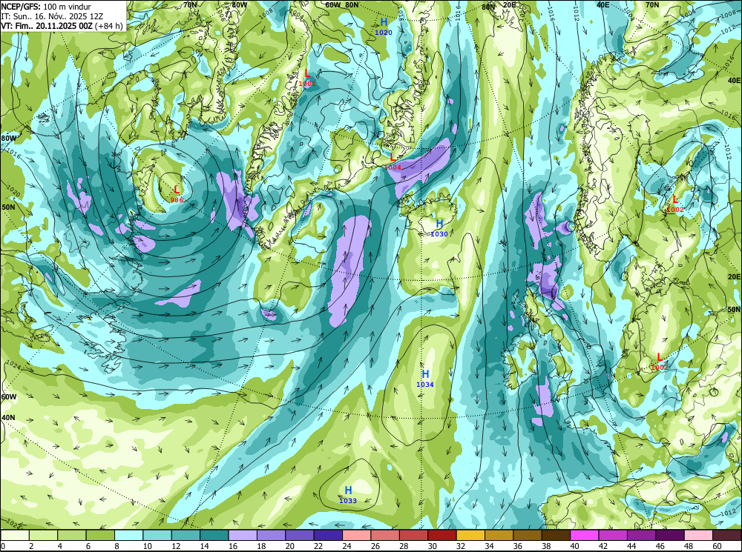The width and height of the screenshot is (742, 552).
Task: Pick the pink swatch between 24 and 26
Action: (x=357, y=535)
